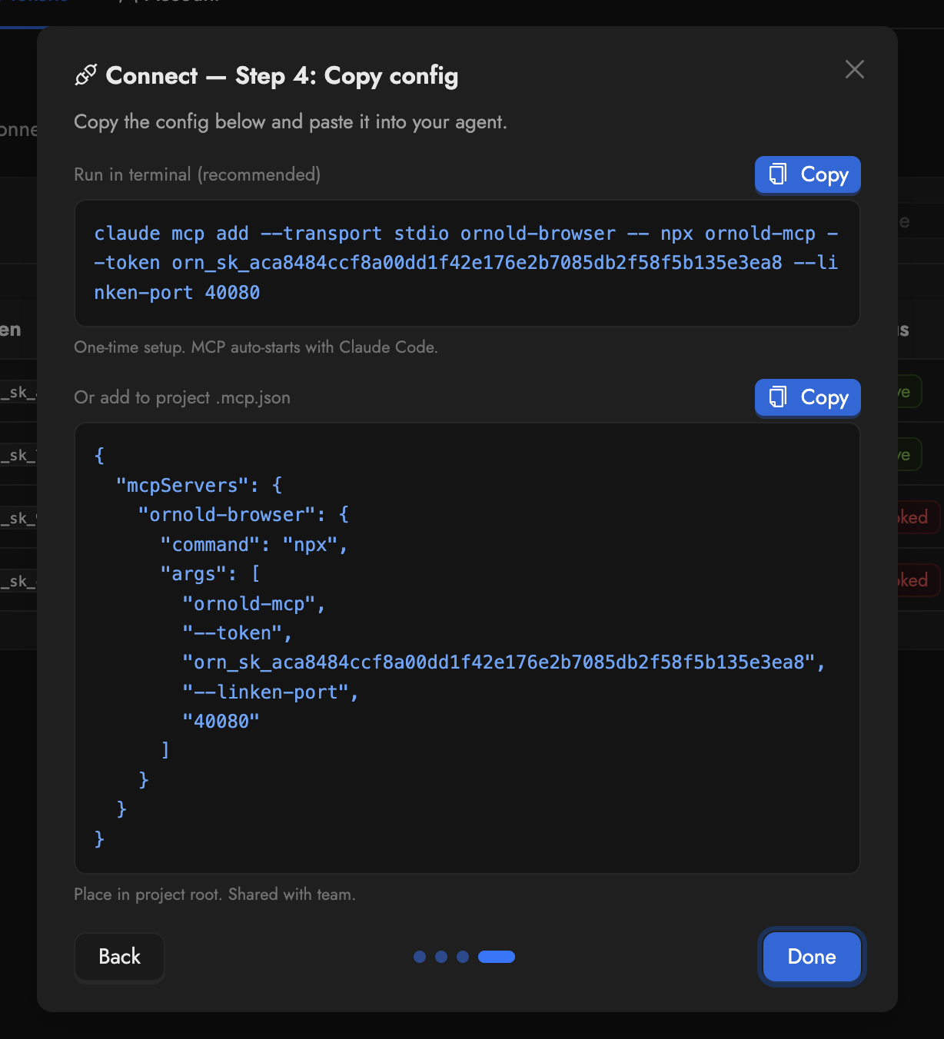
Task: Click the 40080 port value in the command
Action: point(233,292)
